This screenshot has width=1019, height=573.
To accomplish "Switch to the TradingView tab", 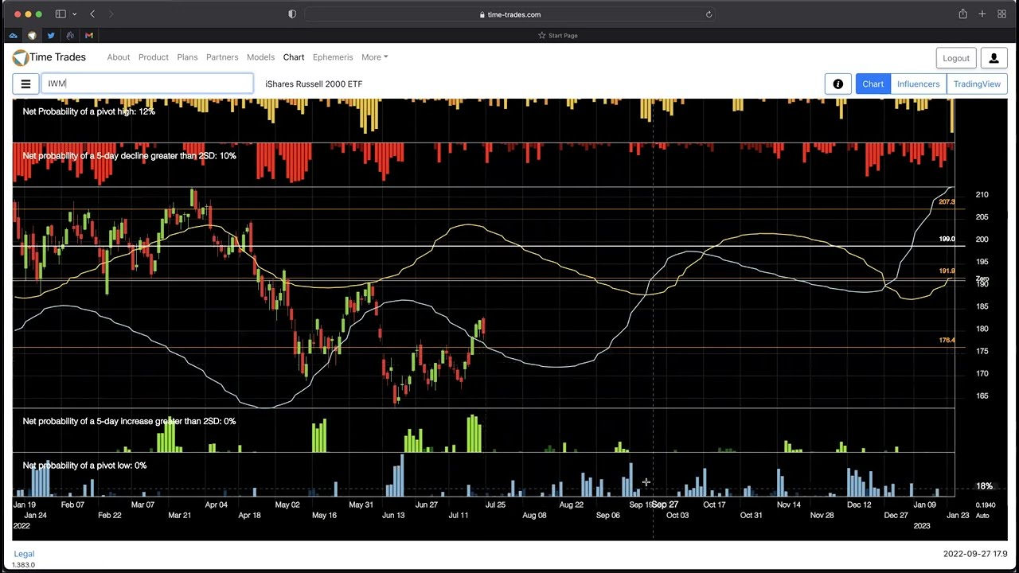I will [x=977, y=84].
